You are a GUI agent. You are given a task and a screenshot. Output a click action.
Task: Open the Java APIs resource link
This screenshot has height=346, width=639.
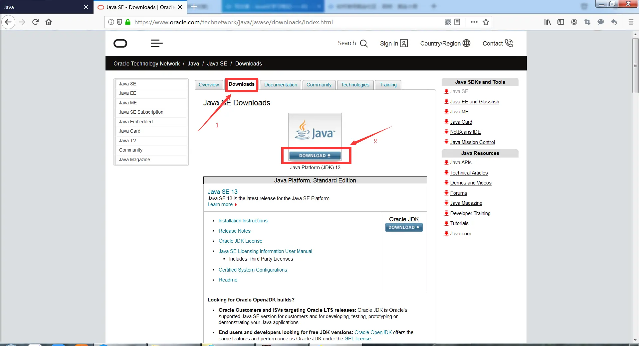[461, 163]
